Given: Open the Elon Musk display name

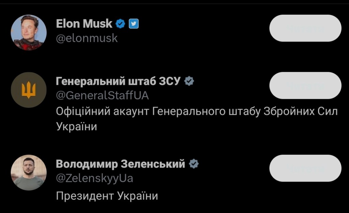Looking at the screenshot, I should tap(84, 24).
